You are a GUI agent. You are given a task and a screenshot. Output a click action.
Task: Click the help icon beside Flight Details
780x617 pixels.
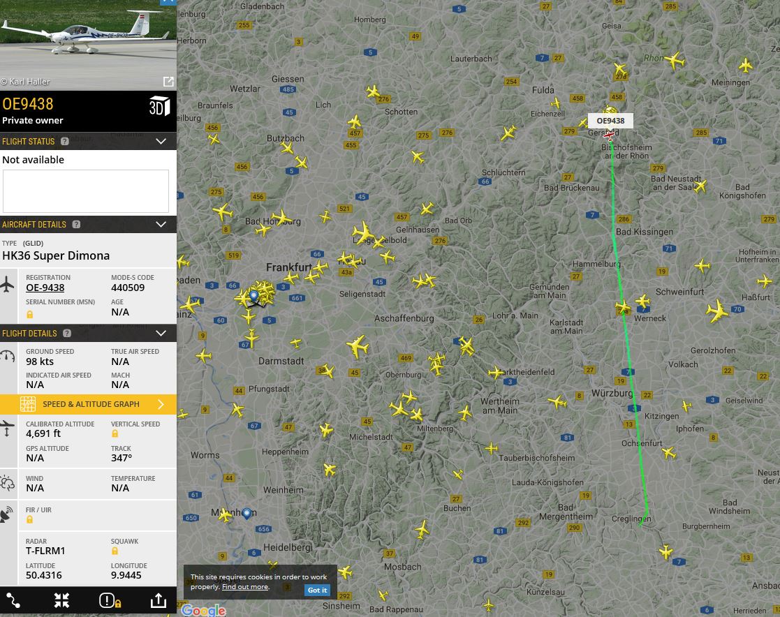point(67,334)
